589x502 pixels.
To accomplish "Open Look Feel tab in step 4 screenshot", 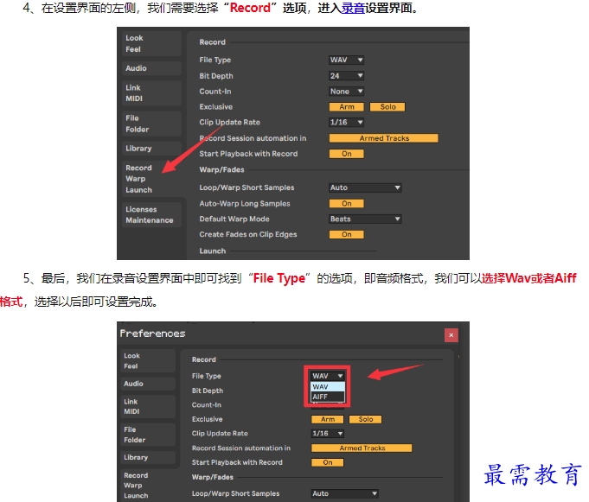I will [x=151, y=43].
